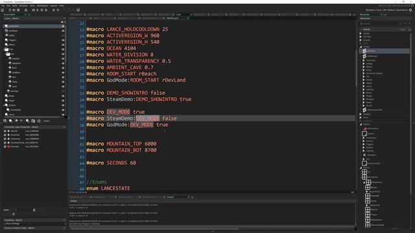
Task: Create a new layer folder icon
Action: tap(33, 121)
